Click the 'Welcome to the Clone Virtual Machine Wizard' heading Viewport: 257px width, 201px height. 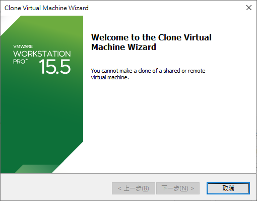pyautogui.click(x=151, y=42)
